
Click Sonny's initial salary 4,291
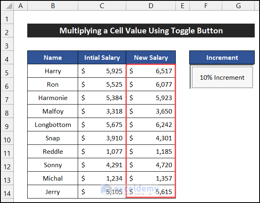click(x=102, y=165)
